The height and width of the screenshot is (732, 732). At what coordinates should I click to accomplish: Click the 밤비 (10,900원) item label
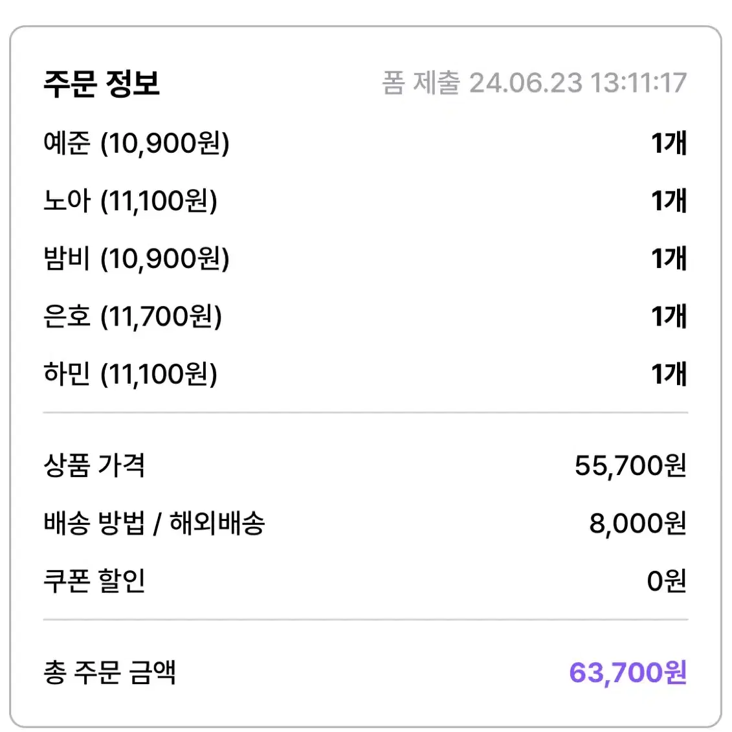[137, 259]
